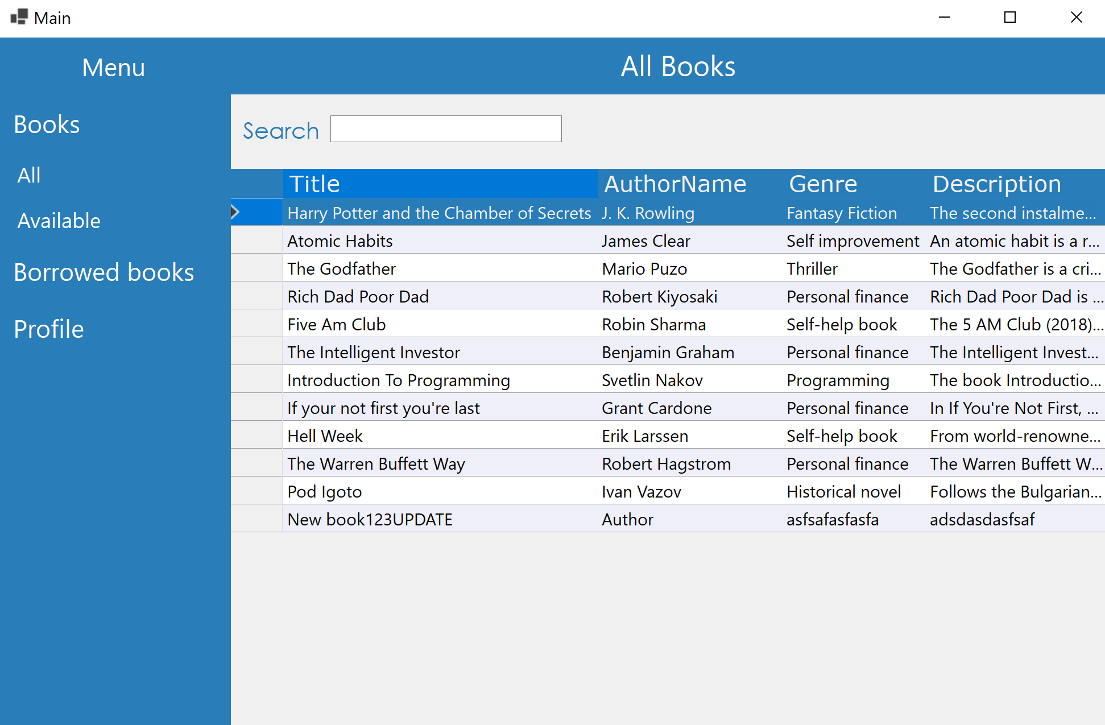The image size is (1105, 725).
Task: Sort by Description column header
Action: [997, 184]
